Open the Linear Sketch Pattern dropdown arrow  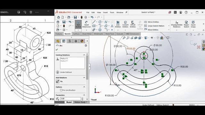169,26
